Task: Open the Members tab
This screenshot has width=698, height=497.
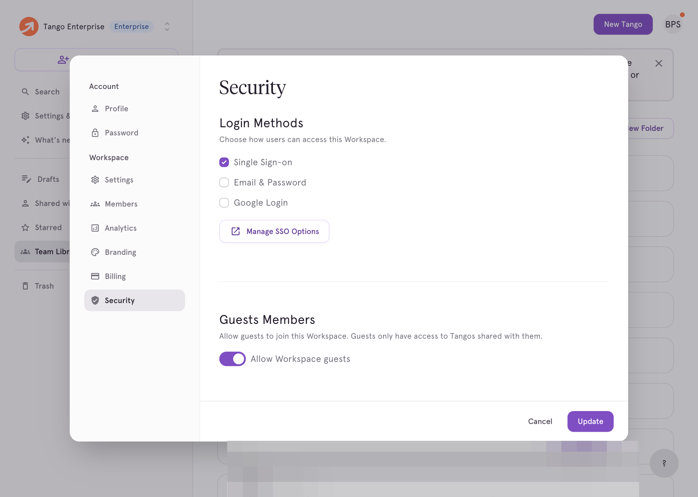Action: pyautogui.click(x=135, y=204)
